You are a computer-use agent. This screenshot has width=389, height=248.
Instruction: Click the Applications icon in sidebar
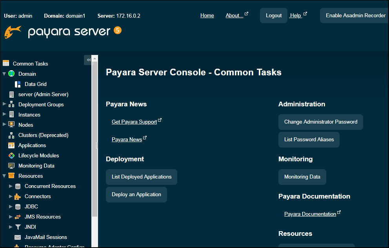[x=11, y=145]
